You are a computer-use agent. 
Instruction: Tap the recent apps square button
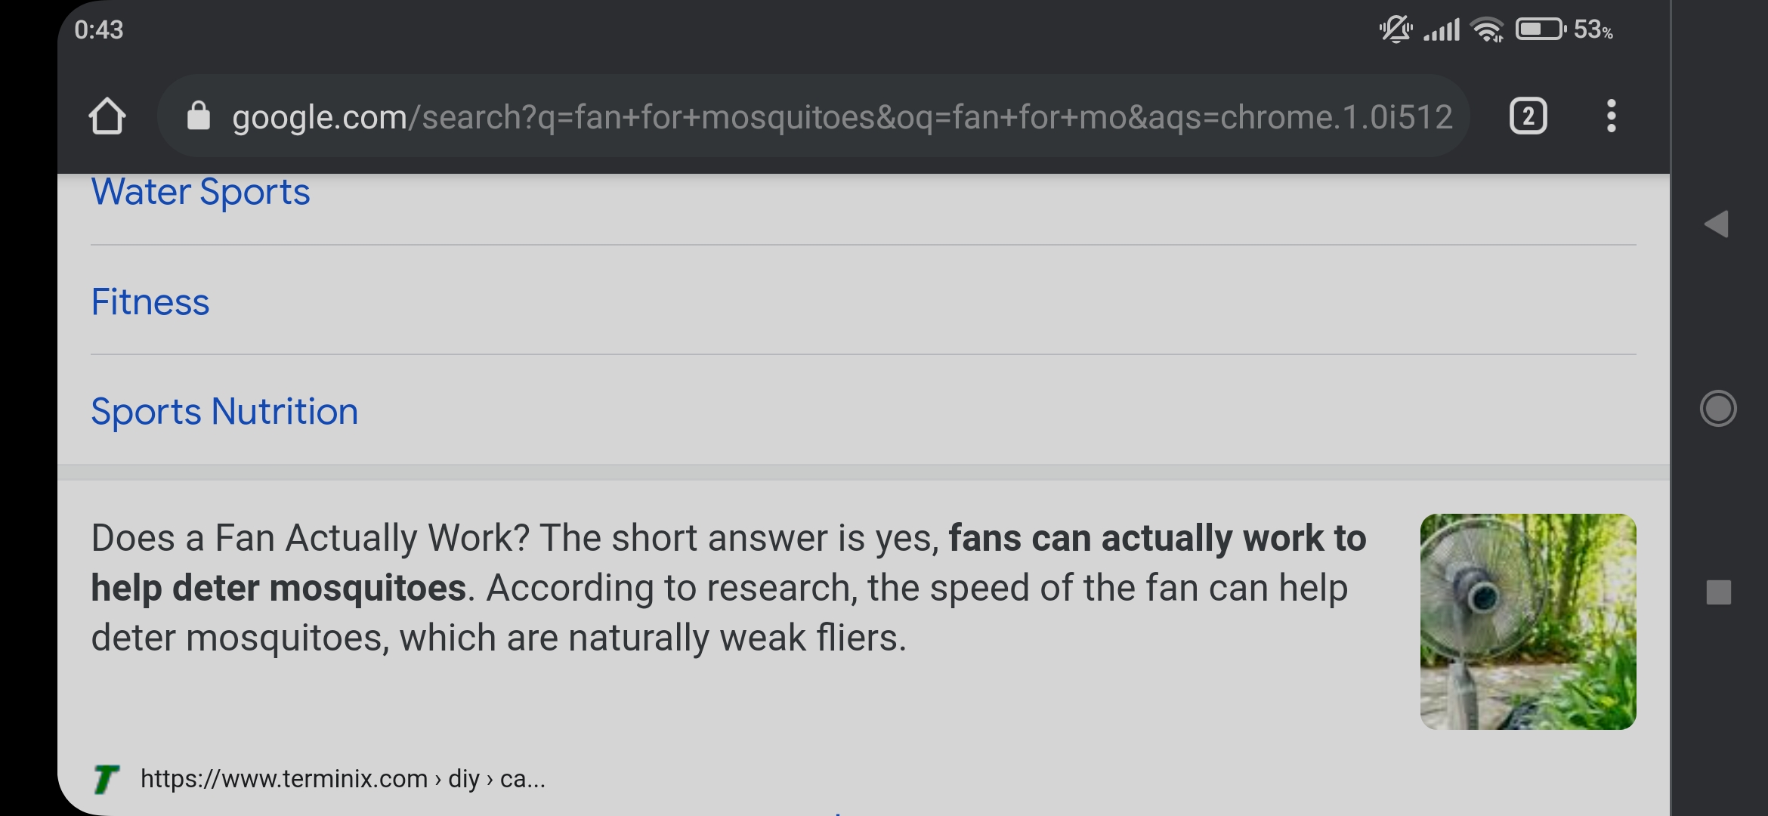coord(1718,594)
